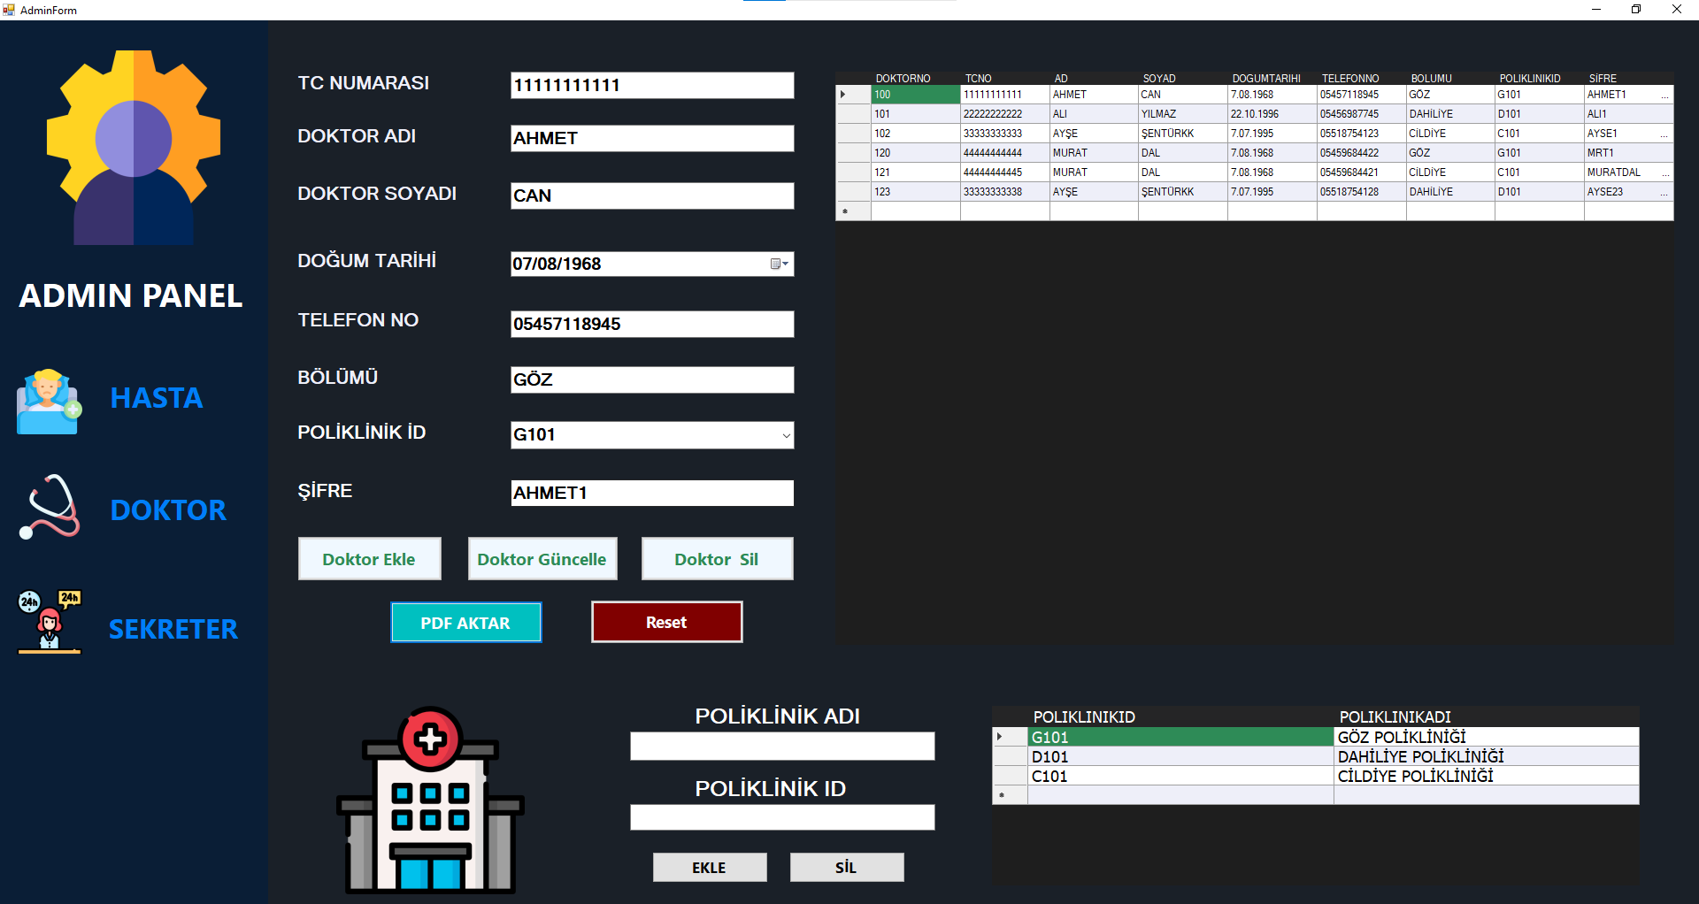This screenshot has width=1699, height=904.
Task: Click the Doktor Sil button
Action: pos(717,559)
